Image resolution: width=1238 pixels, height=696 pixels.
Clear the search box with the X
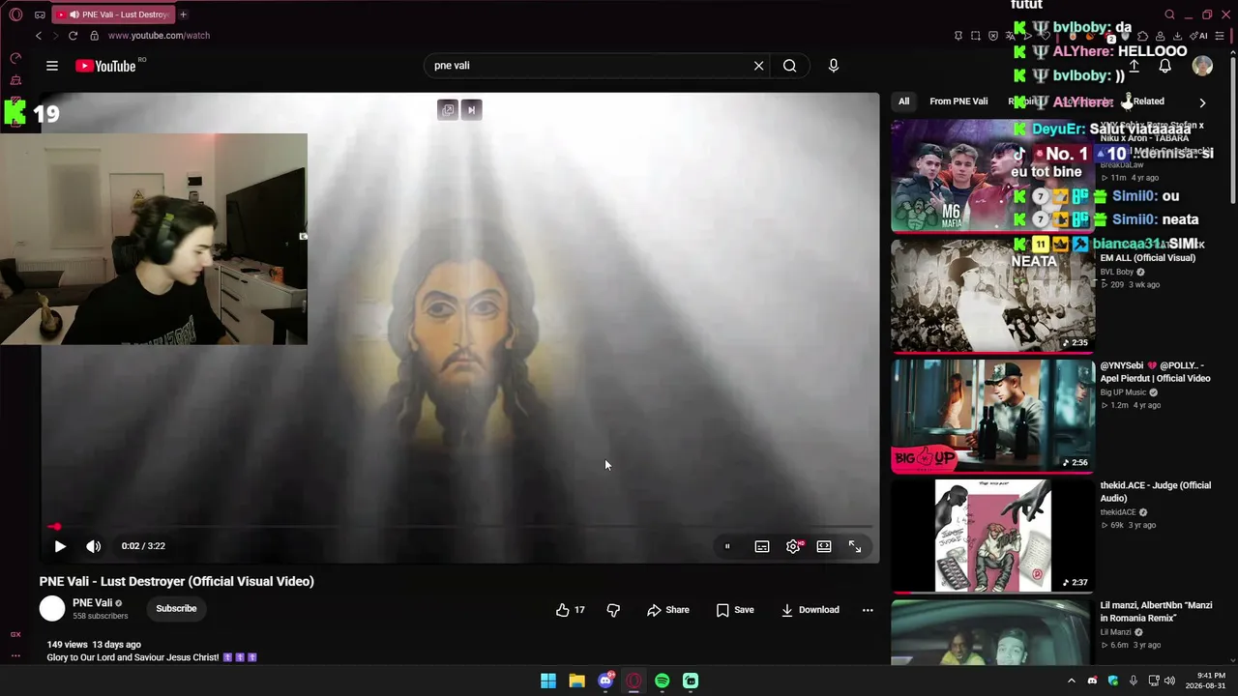point(759,66)
